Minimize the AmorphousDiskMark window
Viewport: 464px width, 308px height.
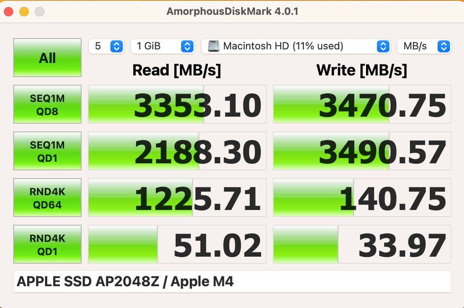click(24, 12)
